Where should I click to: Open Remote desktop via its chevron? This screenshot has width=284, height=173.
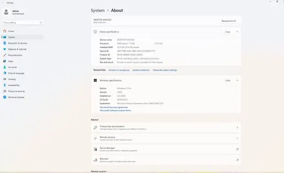[x=237, y=138]
